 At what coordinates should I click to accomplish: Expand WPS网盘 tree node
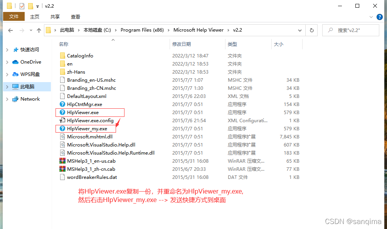pos(7,74)
